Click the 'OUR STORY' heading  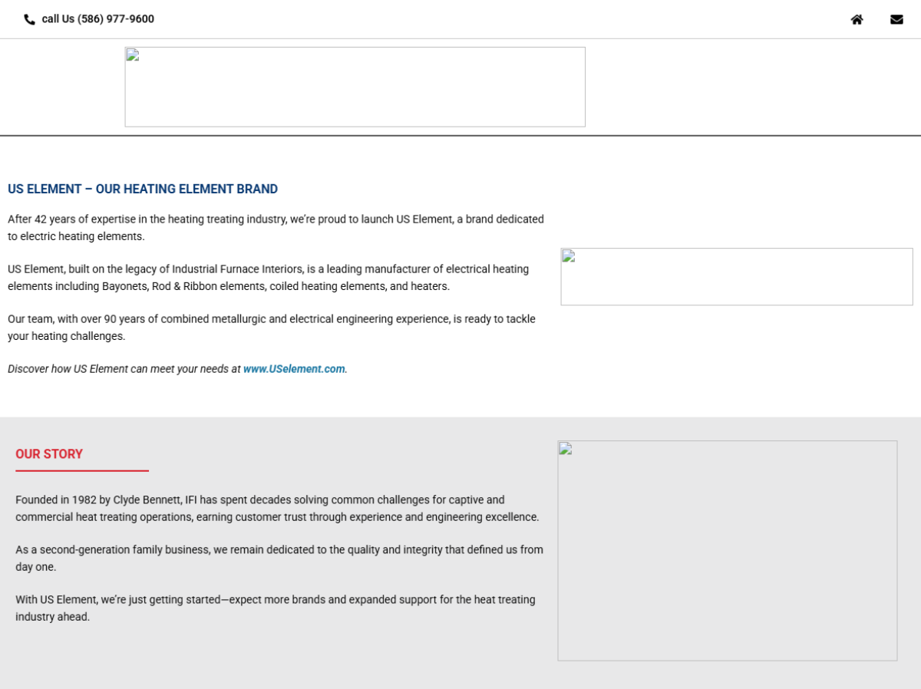(x=49, y=454)
